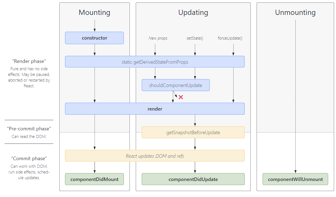Select the setState() trigger label
The width and height of the screenshot is (336, 197).
point(195,38)
